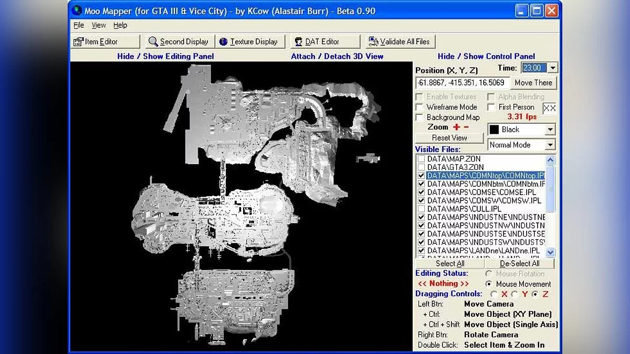Open the File menu

78,25
